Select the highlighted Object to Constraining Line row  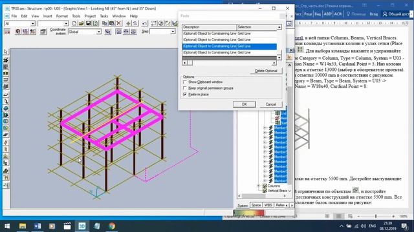[x=230, y=46]
